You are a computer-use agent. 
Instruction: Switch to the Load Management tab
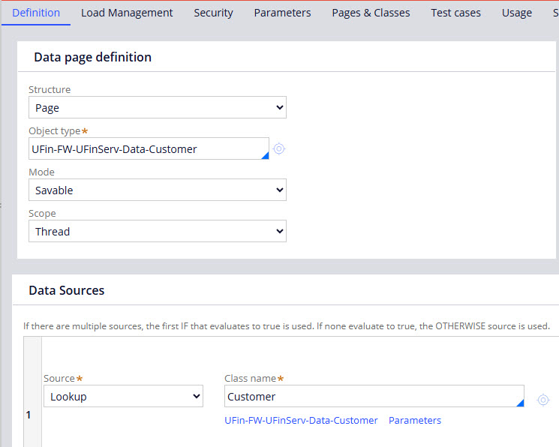tap(127, 13)
